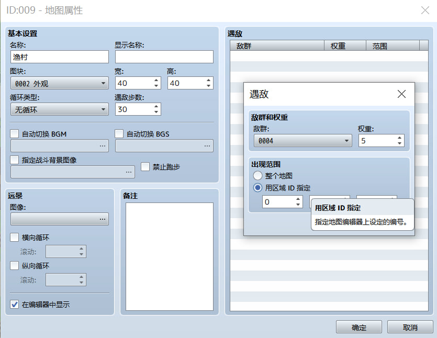
Task: Select 整个地图 radio option
Action: [x=257, y=176]
